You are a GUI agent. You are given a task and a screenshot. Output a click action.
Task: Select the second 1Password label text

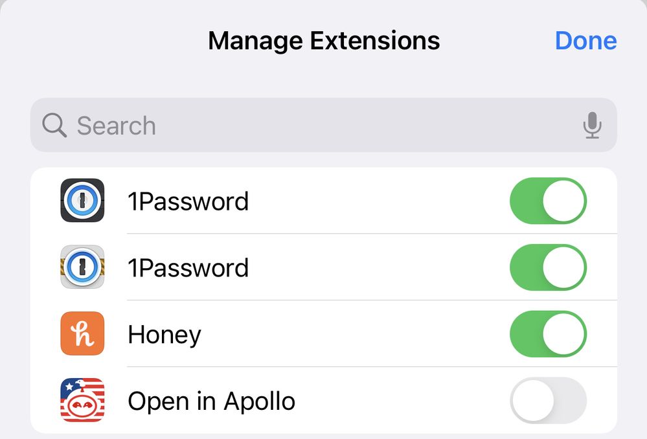tap(188, 268)
